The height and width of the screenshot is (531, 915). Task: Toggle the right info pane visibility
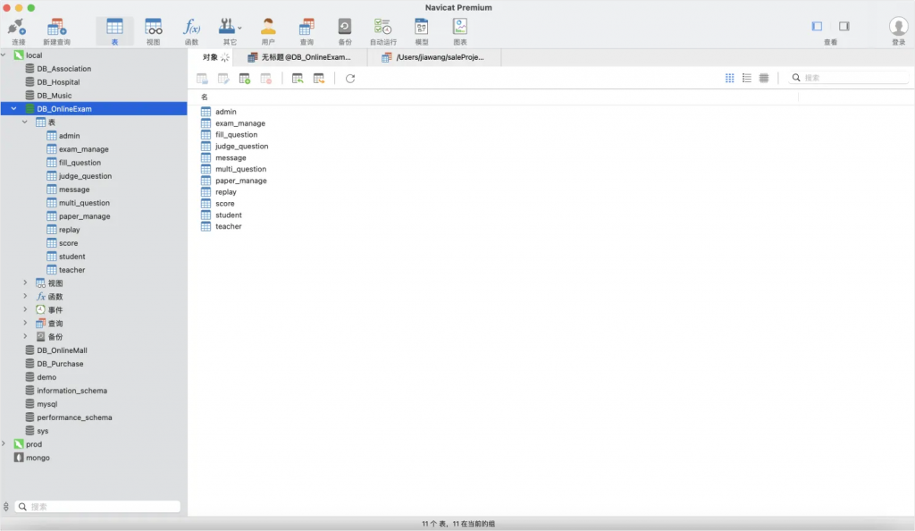coord(844,27)
